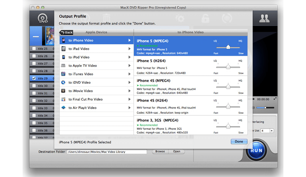The image size is (306, 177).
Task: Select the iPhone 4S (H264) profile
Action: [190, 106]
